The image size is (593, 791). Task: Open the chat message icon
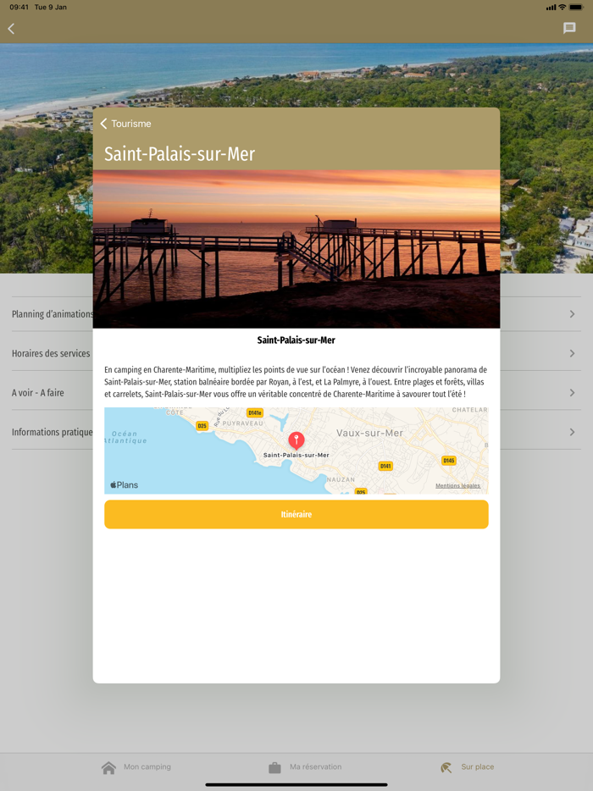point(569,28)
